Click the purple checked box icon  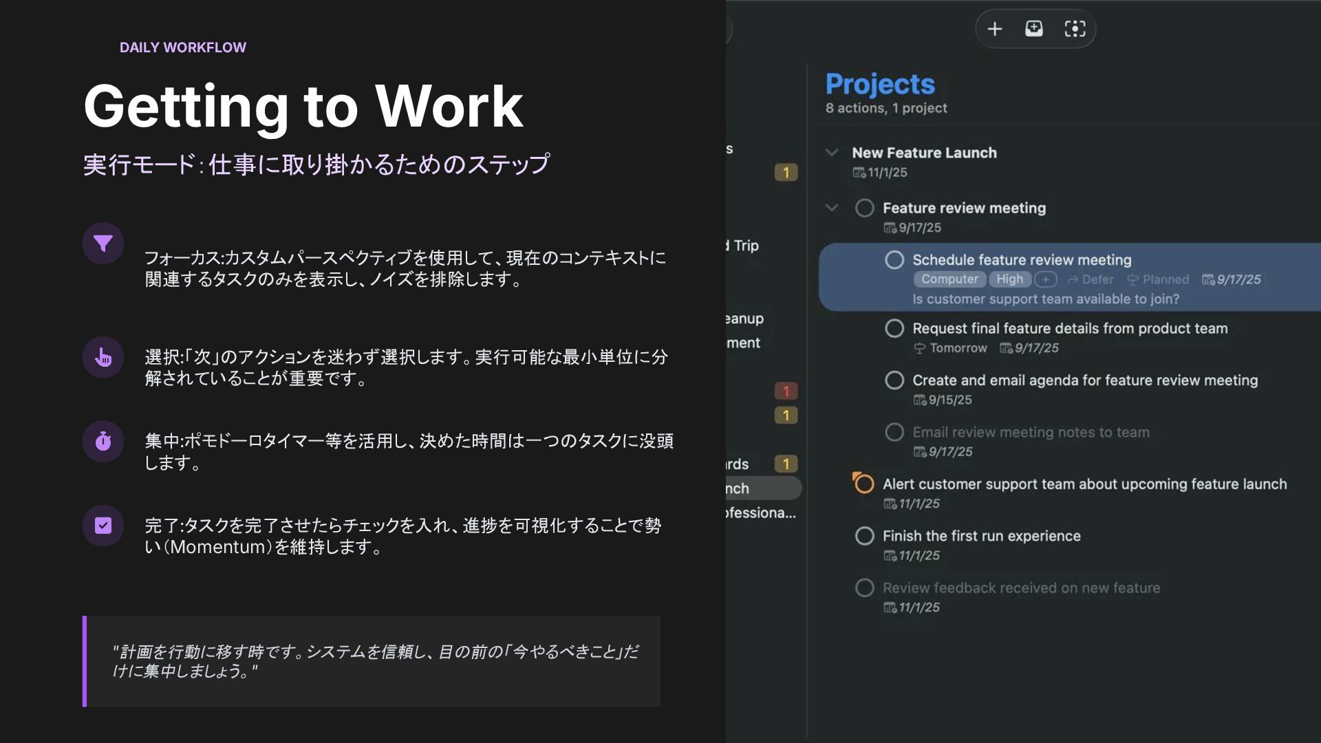click(x=103, y=526)
